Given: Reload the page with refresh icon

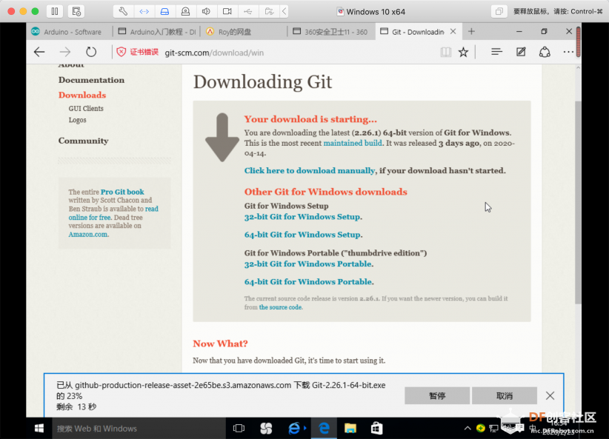Looking at the screenshot, I should click(x=91, y=52).
